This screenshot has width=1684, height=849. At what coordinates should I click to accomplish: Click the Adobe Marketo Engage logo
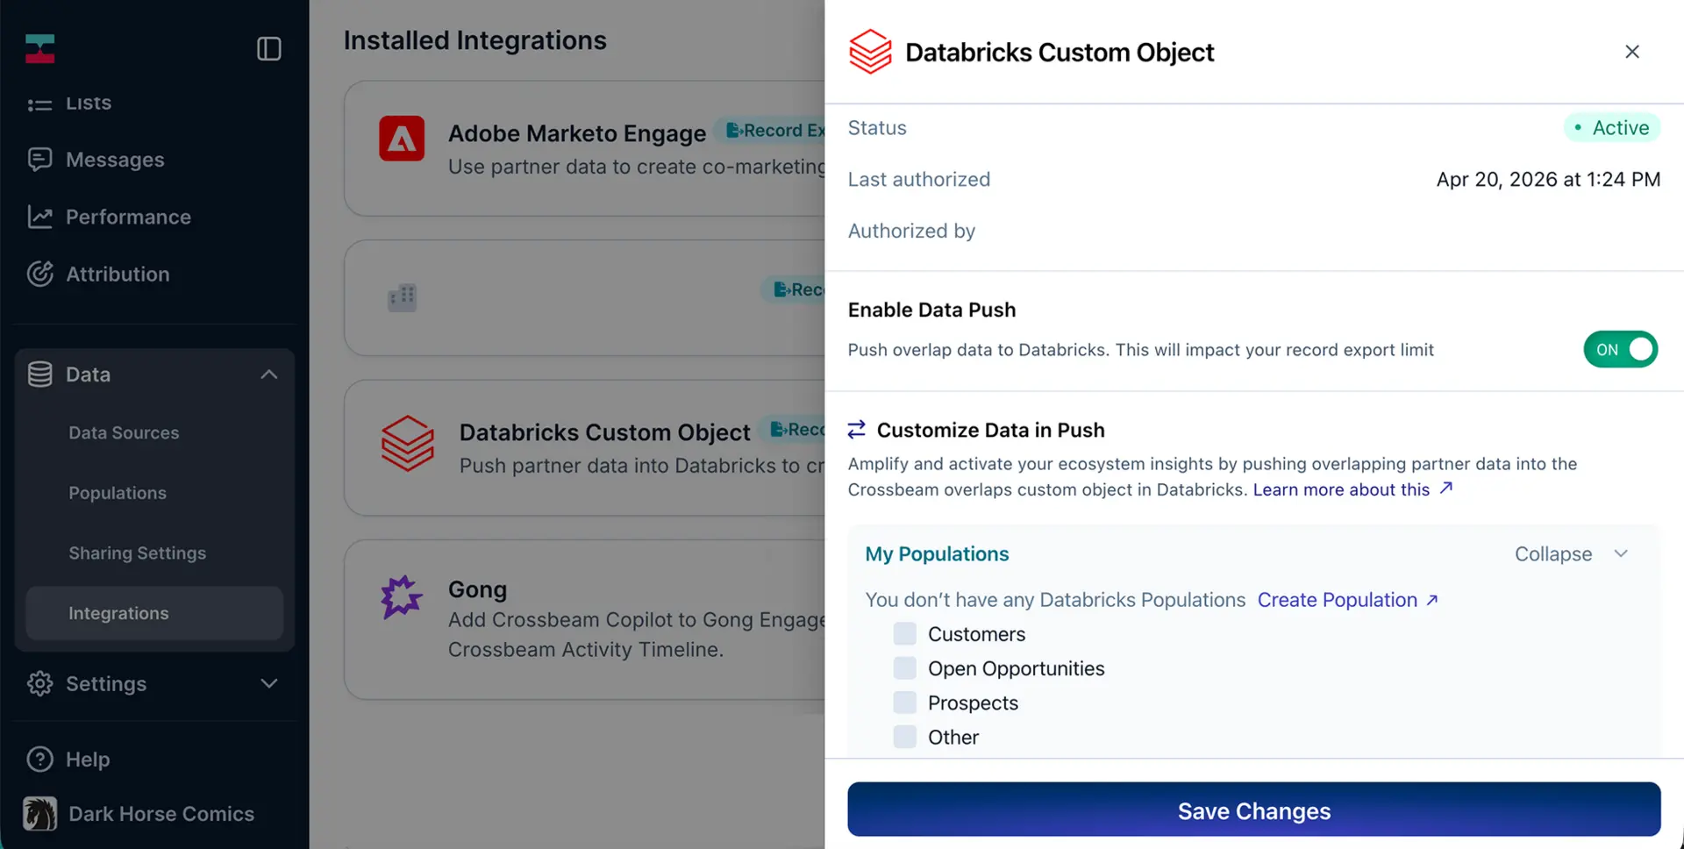click(402, 139)
